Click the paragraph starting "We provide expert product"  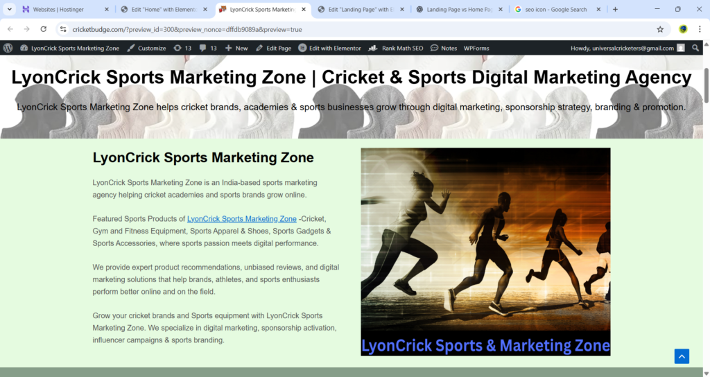216,279
